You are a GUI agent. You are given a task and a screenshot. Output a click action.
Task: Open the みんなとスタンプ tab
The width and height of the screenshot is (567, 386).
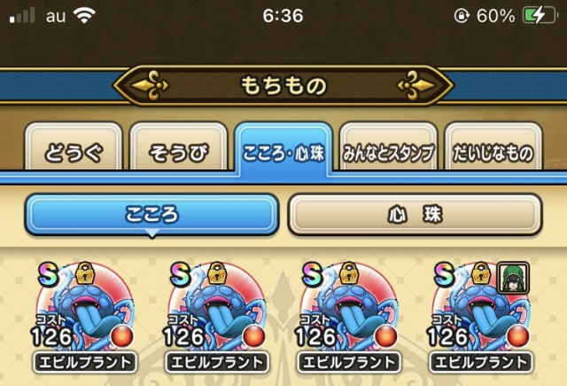388,147
